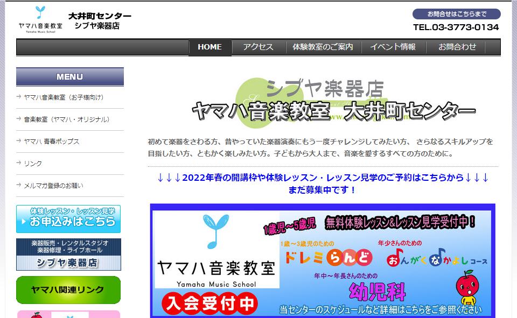Open 体験教室のご案内 in the navigation bar
517x318 pixels.
(323, 47)
